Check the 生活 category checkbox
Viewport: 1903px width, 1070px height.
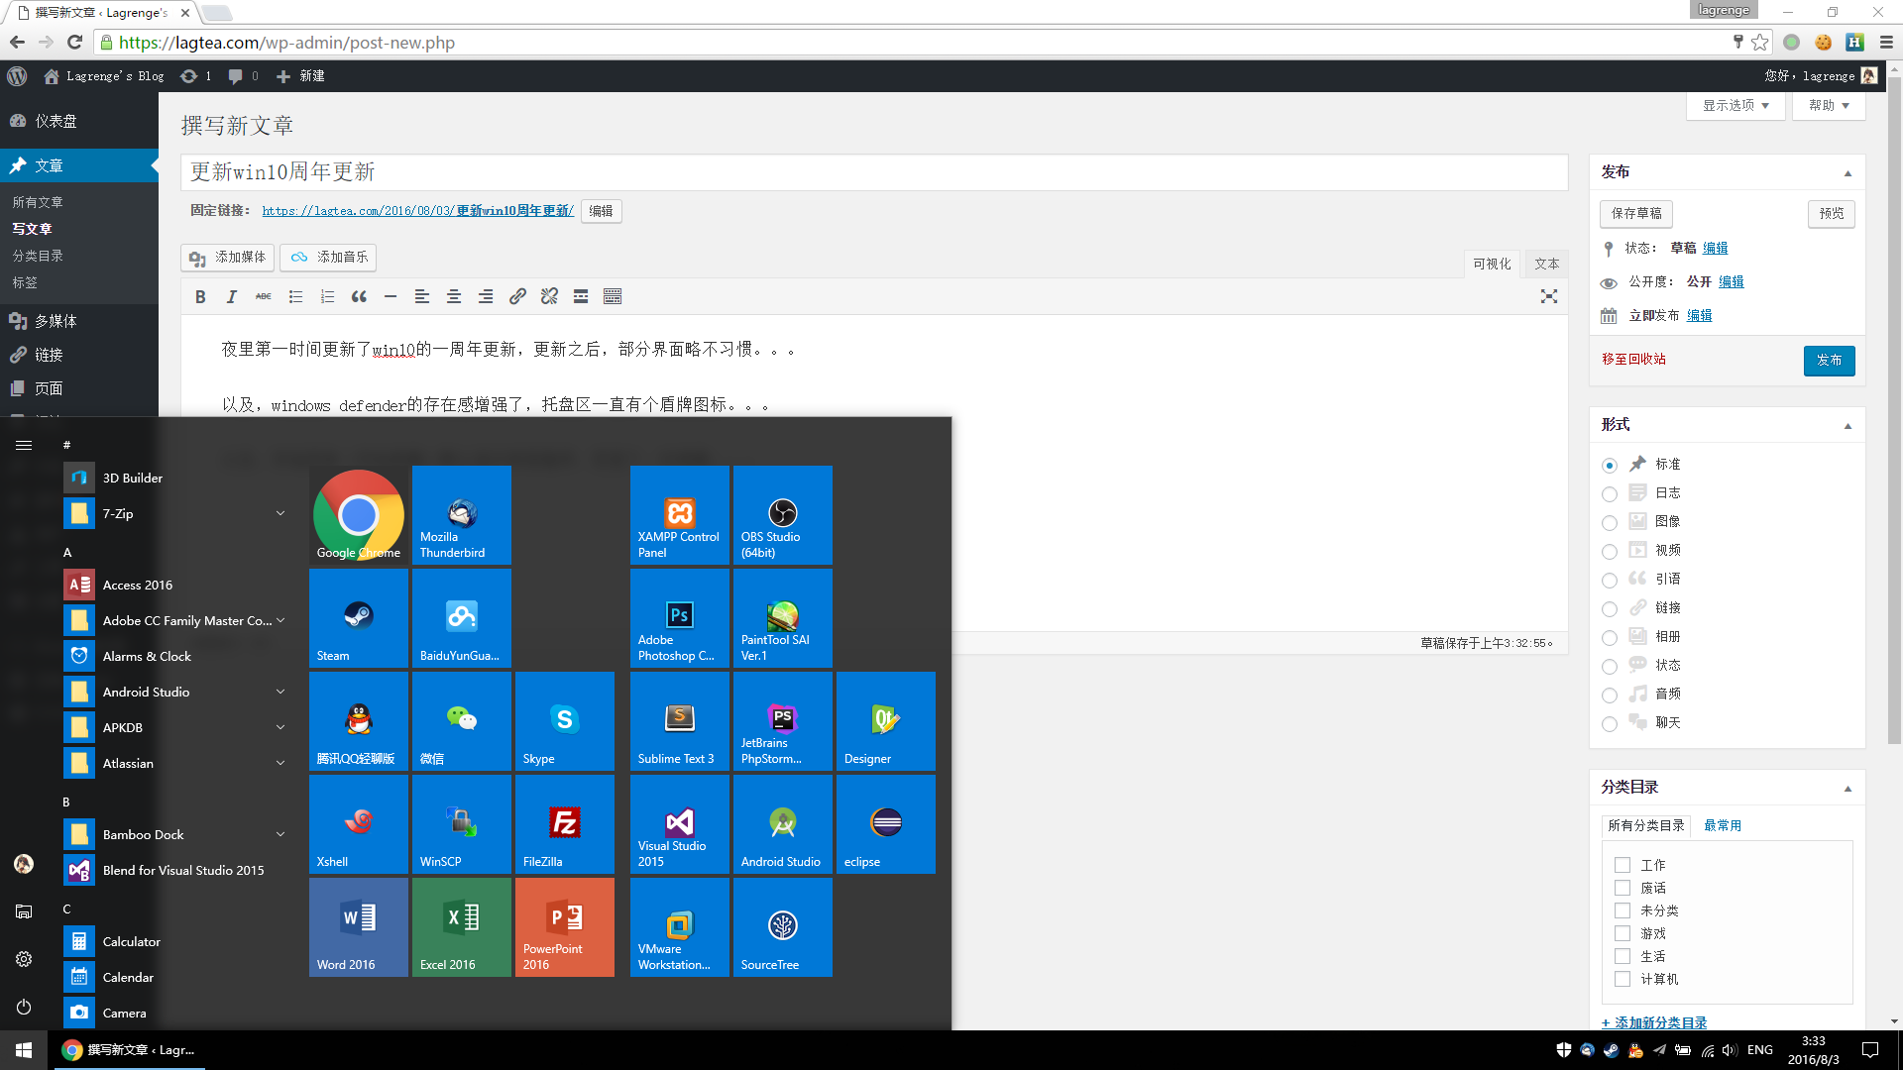[x=1623, y=956]
